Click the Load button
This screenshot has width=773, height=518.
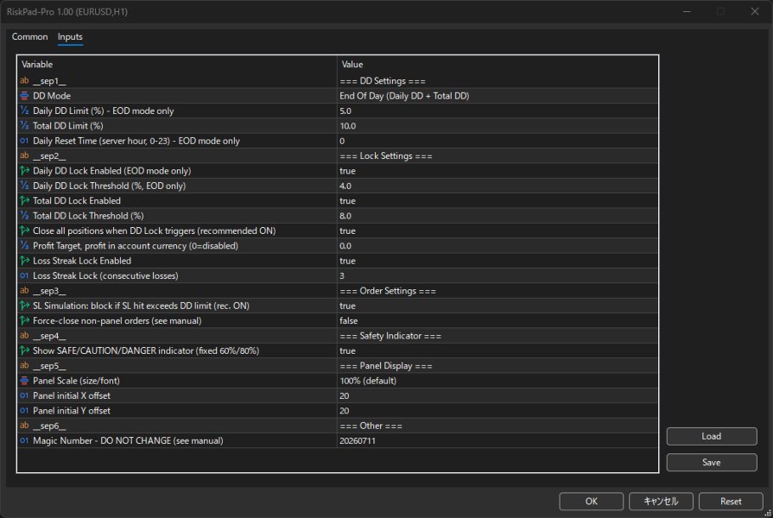coord(712,436)
